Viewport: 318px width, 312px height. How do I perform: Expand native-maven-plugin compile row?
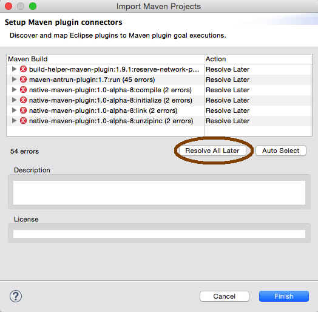[14, 90]
